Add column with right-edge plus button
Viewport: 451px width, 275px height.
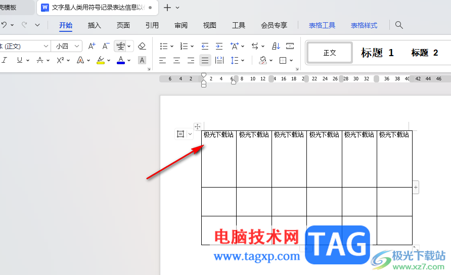416,187
